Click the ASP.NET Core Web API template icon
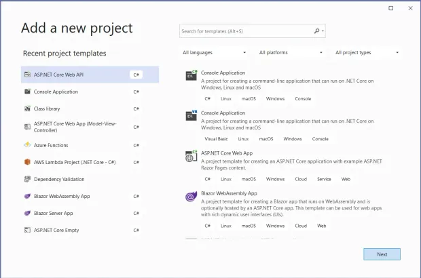Image resolution: width=421 pixels, height=278 pixels. [x=27, y=75]
